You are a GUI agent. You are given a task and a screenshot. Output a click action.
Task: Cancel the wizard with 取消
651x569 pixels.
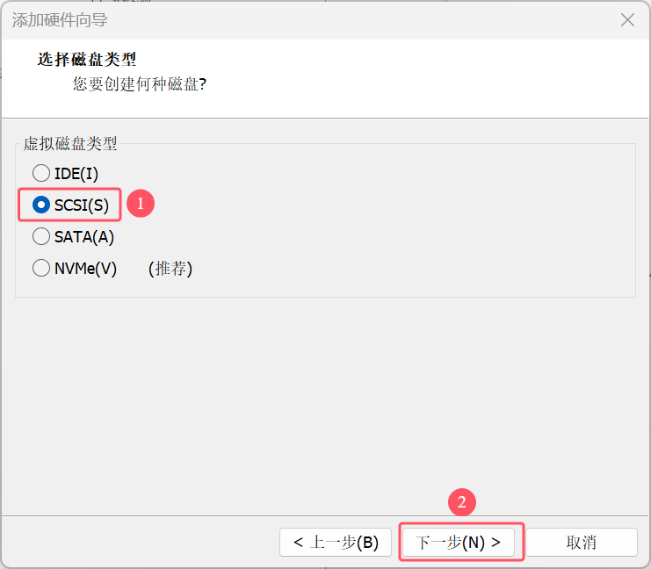click(582, 542)
